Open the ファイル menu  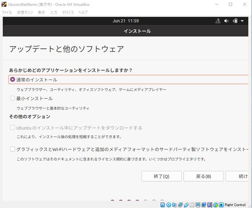[7, 12]
